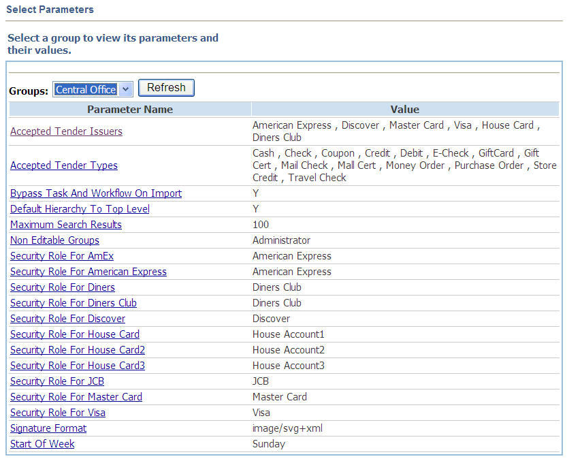Select the Master Card value in Security Role row
Screen dimensions: 567x461
click(280, 397)
